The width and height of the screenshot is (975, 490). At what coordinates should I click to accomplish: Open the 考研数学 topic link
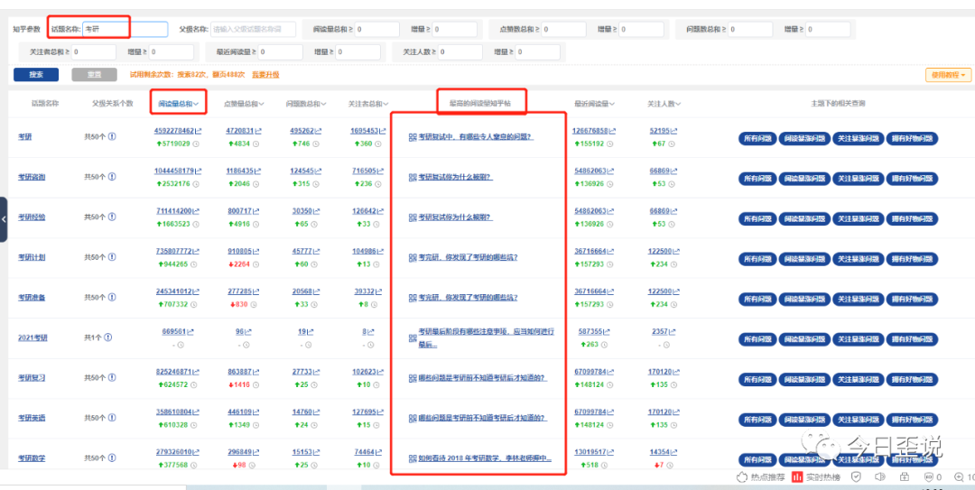click(x=32, y=458)
